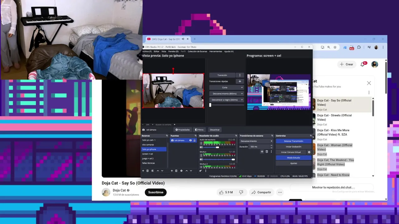Open scene filters icon in Escenas toolbar
Image resolution: width=399 pixels, height=224 pixels.
(152, 171)
